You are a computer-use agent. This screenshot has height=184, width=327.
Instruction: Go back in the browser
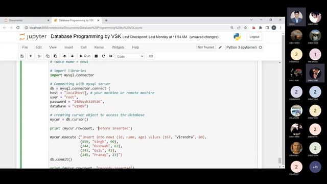click(5, 28)
